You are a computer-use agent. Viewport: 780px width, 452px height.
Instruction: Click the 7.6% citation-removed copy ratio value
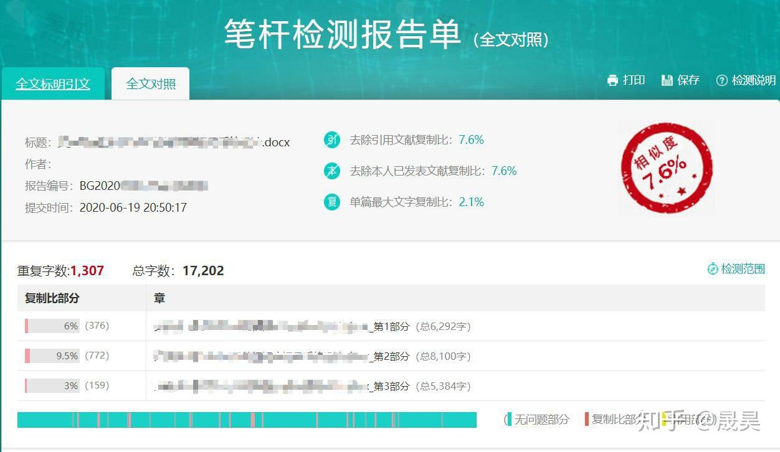tap(470, 139)
